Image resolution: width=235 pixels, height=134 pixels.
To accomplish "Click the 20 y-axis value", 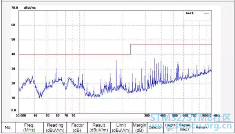I will (x=13, y=83).
